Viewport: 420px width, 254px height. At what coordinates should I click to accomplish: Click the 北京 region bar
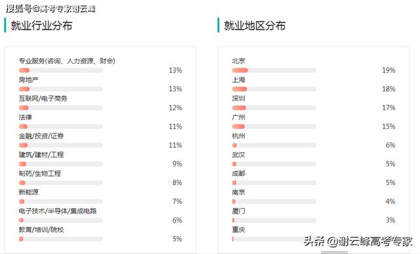coord(274,70)
